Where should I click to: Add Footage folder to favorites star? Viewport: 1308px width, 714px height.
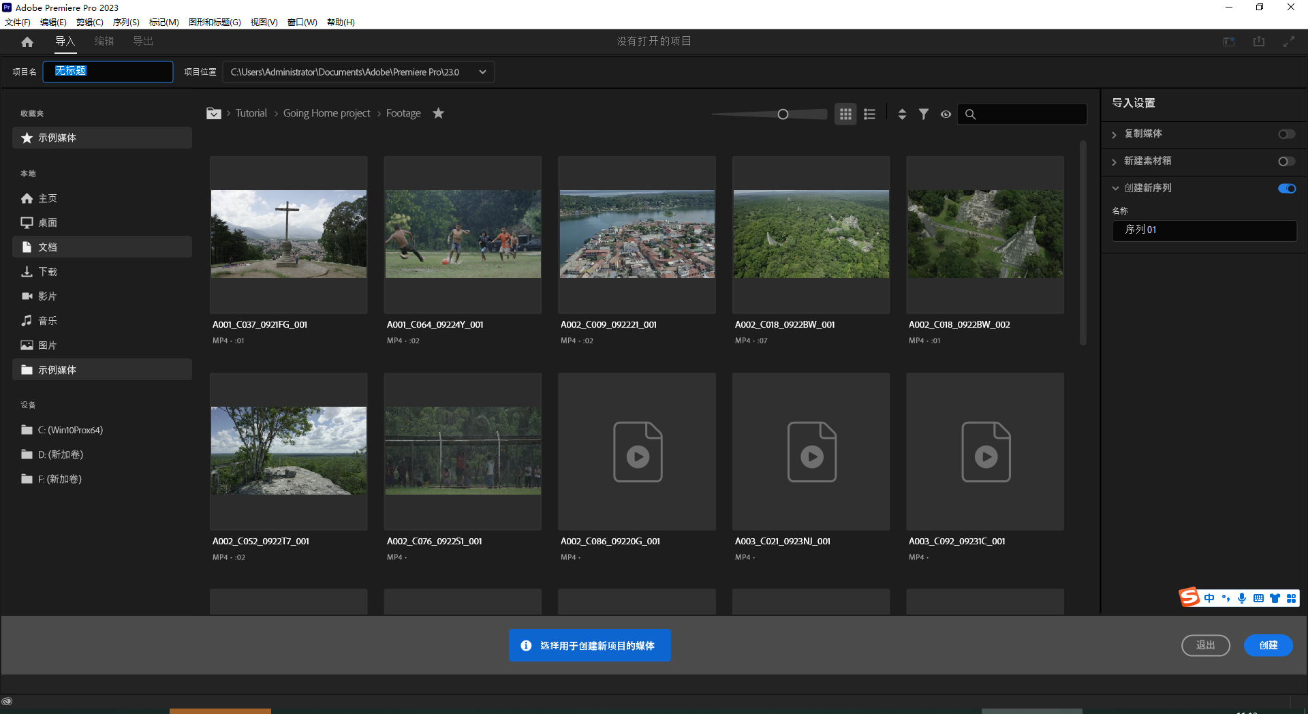439,113
